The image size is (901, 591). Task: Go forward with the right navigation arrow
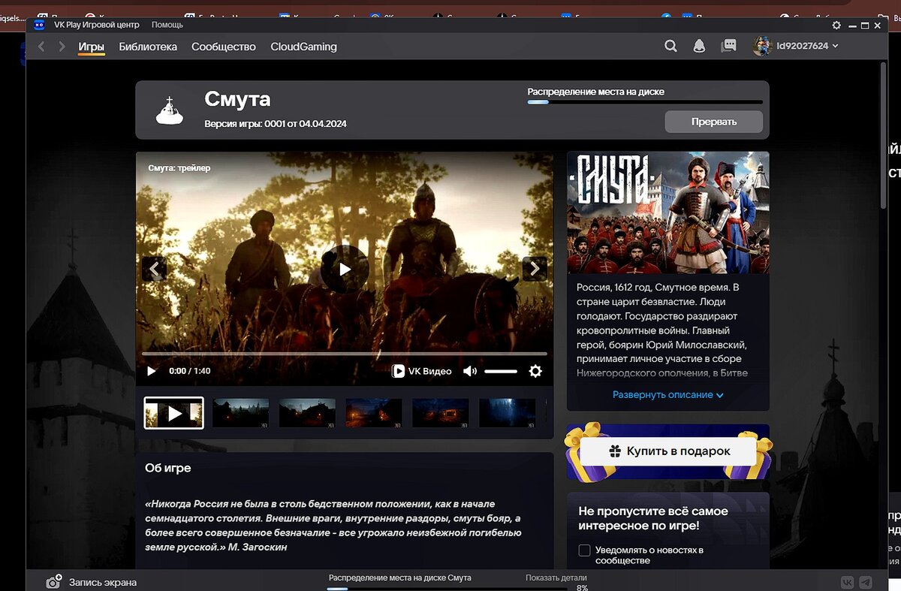pyautogui.click(x=62, y=47)
